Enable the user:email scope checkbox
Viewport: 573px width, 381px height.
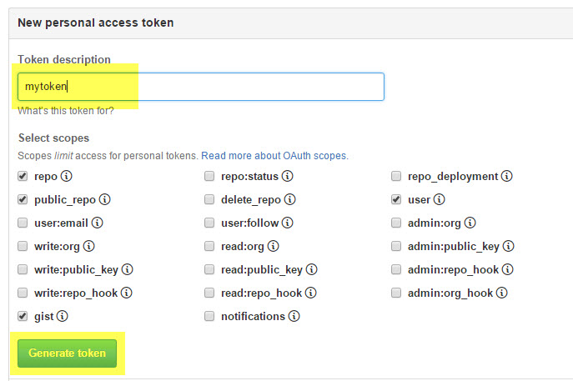coord(23,223)
